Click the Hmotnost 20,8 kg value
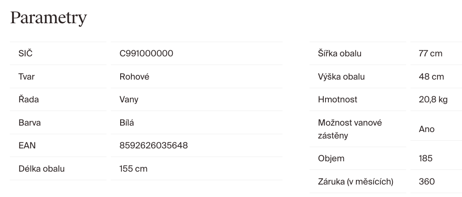This screenshot has width=462, height=197. (x=433, y=99)
